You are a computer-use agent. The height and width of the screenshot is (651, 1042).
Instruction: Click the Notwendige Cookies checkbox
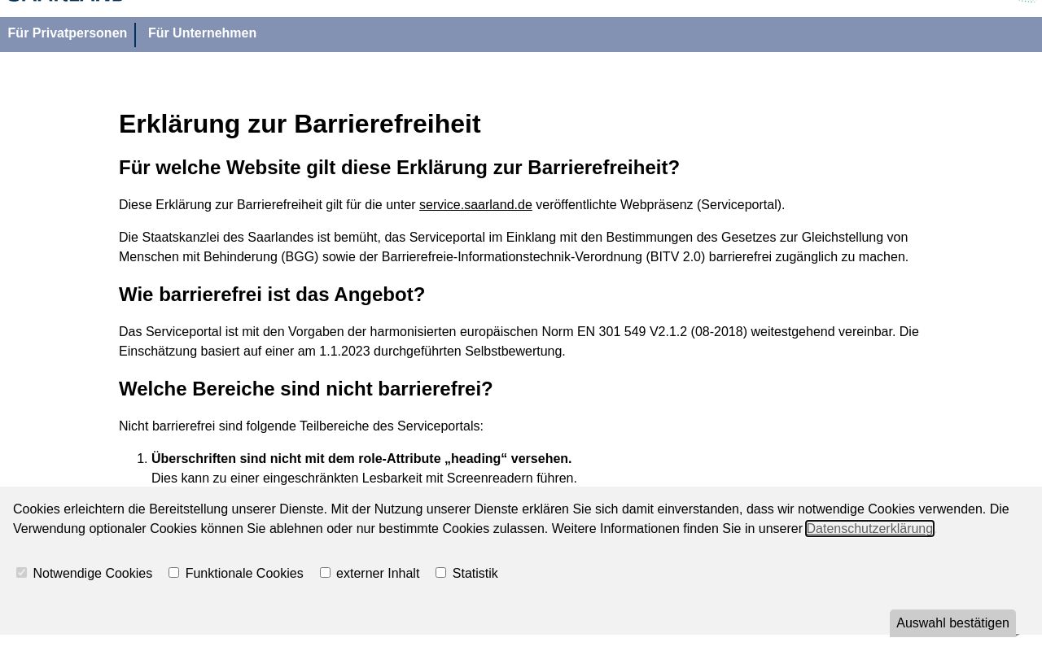click(x=22, y=573)
